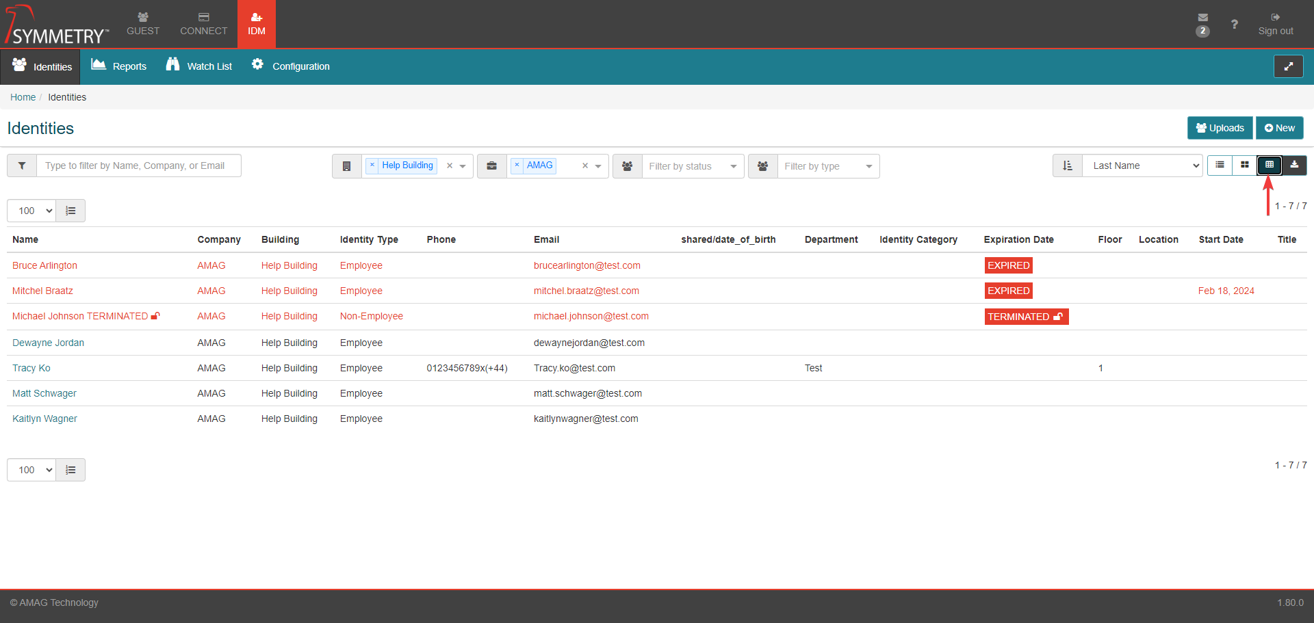Switch to card grid view
The width and height of the screenshot is (1314, 623).
click(1245, 165)
